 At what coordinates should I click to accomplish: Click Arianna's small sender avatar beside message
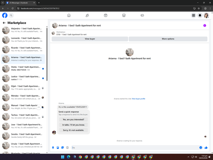54,132
